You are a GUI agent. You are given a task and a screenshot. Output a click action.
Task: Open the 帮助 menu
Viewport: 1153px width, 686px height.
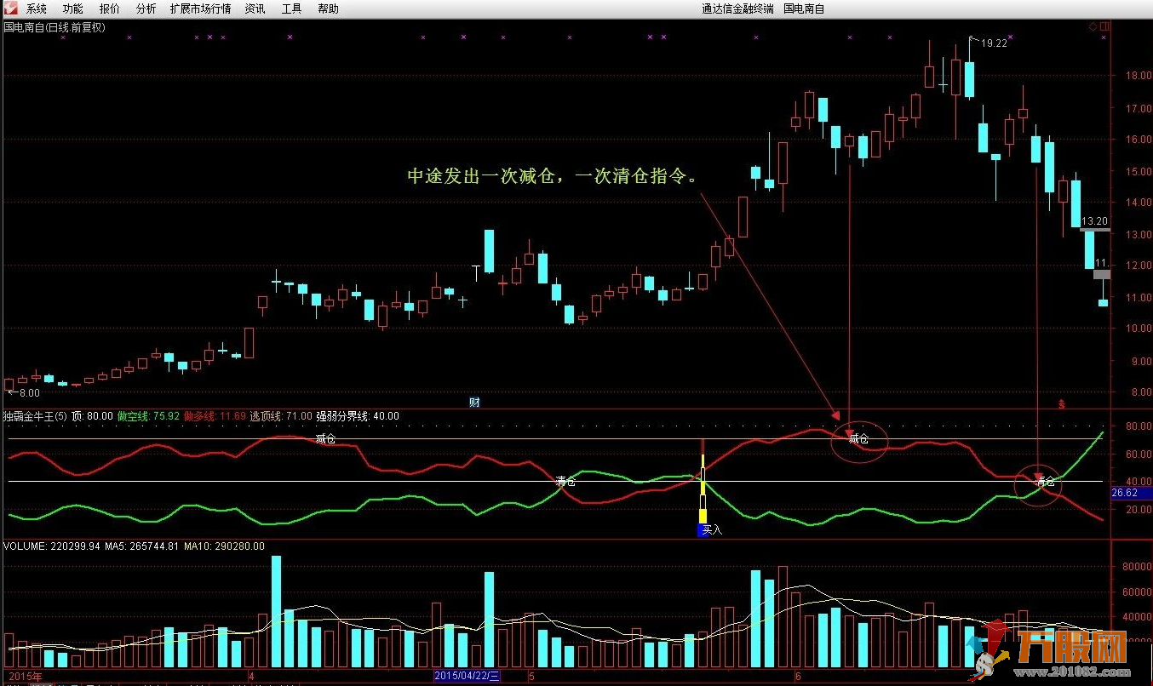pyautogui.click(x=328, y=9)
